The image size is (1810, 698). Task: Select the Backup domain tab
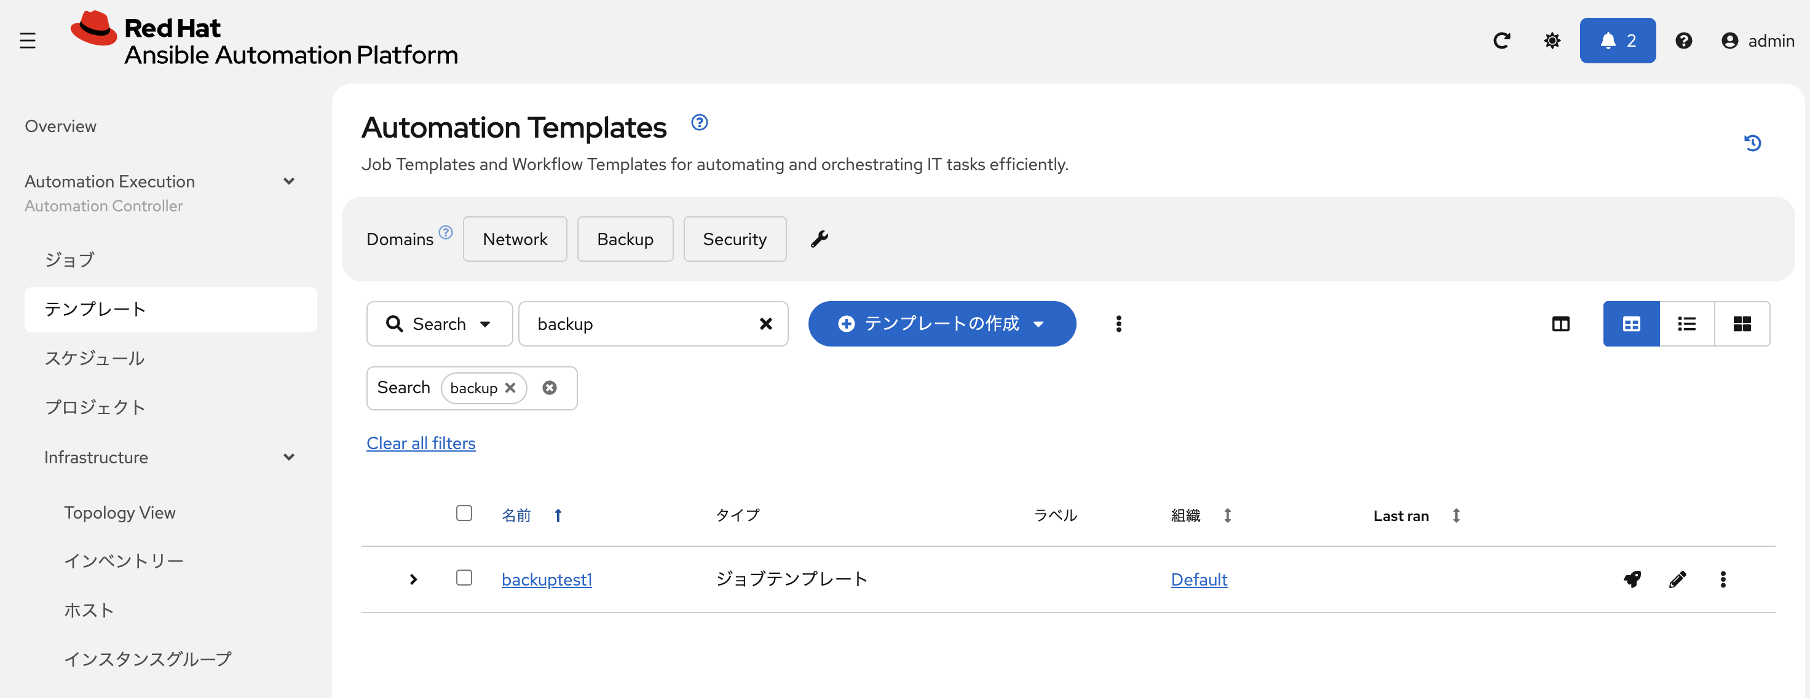coord(625,239)
